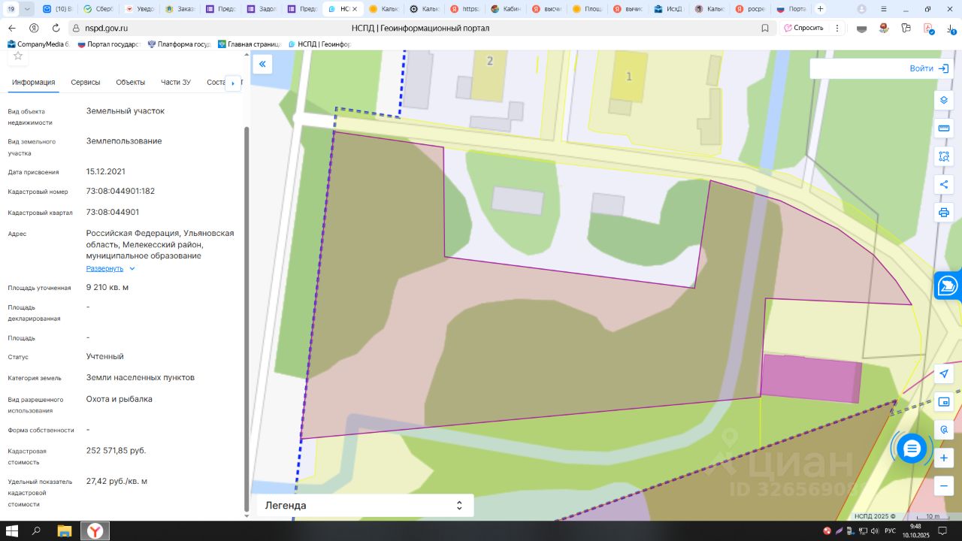Screen dimensions: 962x541
Task: Open the overview mini-map tool
Action: click(944, 402)
